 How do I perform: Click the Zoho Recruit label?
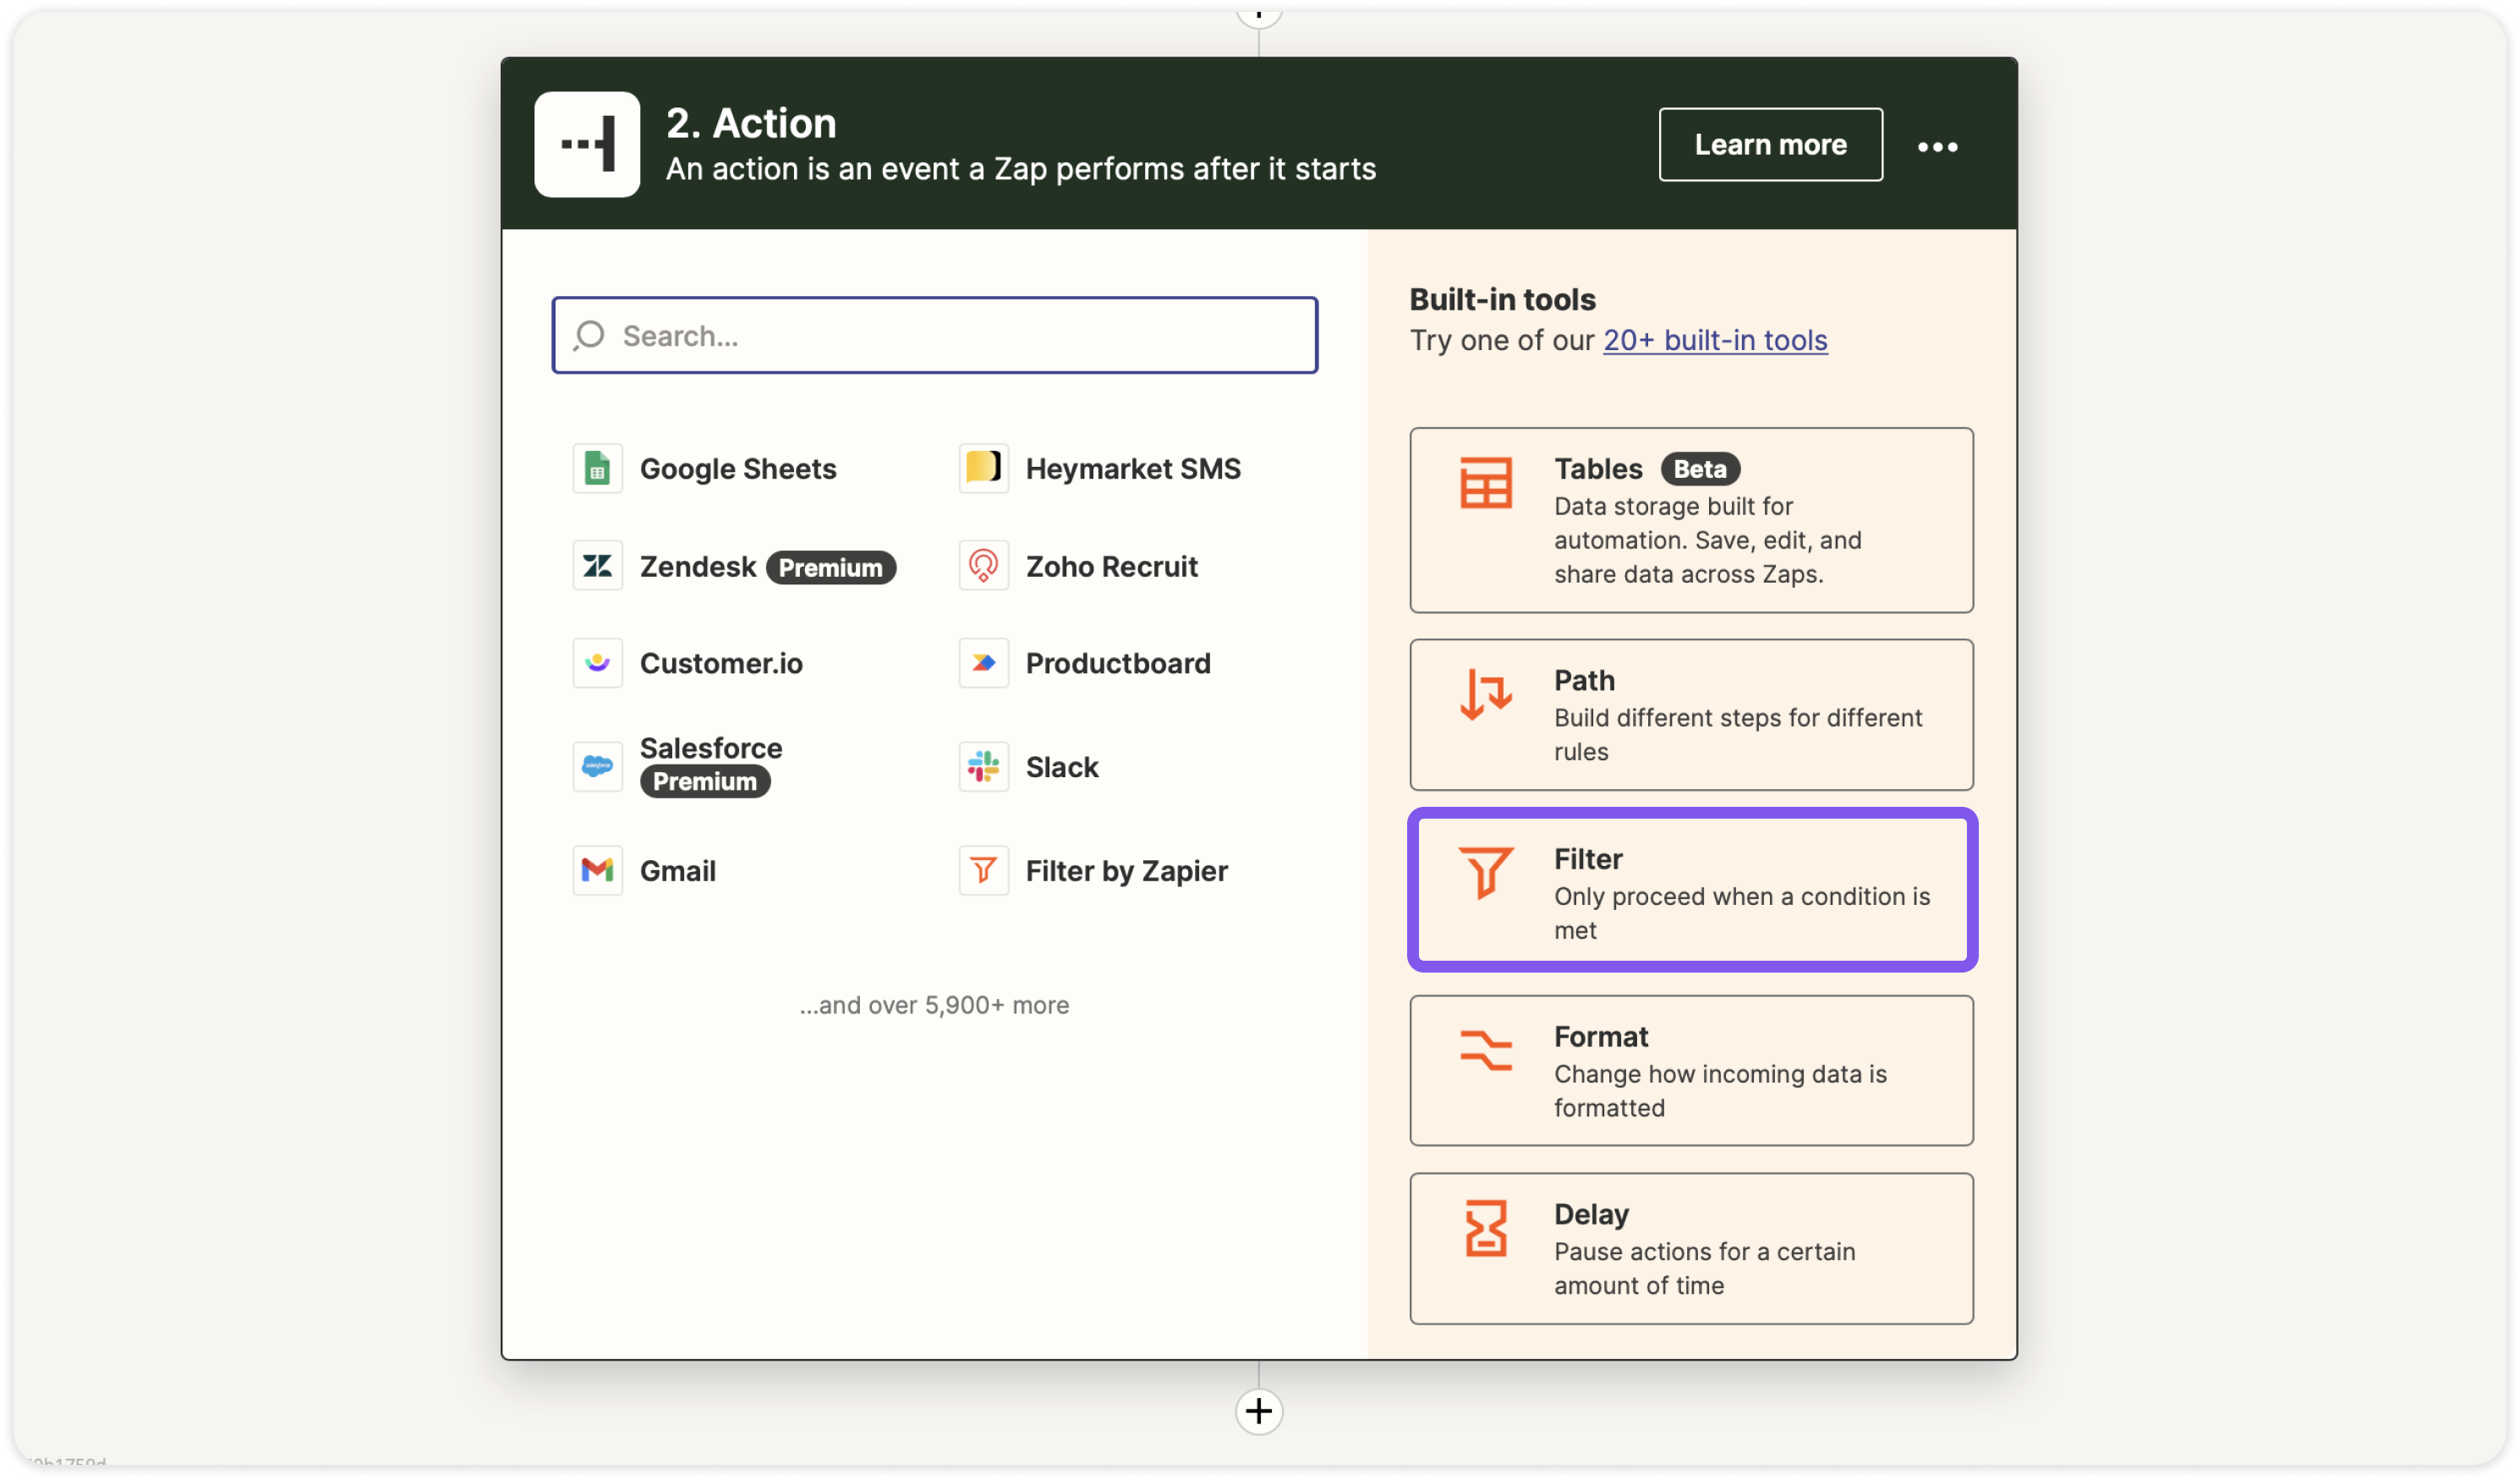pyautogui.click(x=1111, y=567)
